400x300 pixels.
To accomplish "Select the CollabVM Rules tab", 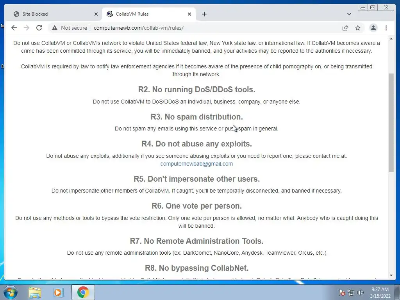I will click(x=149, y=14).
